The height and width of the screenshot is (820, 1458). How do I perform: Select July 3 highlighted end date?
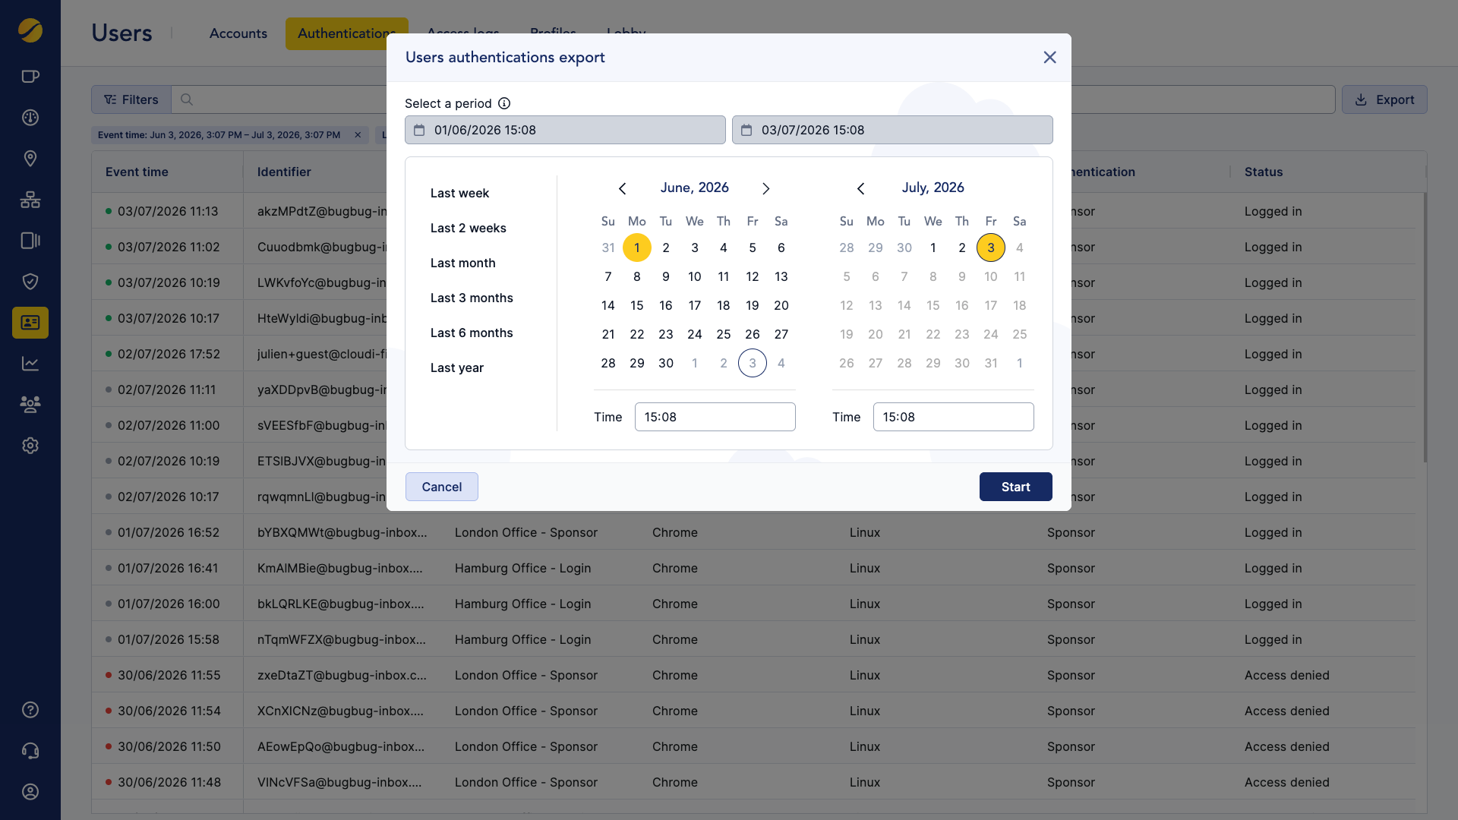(991, 248)
